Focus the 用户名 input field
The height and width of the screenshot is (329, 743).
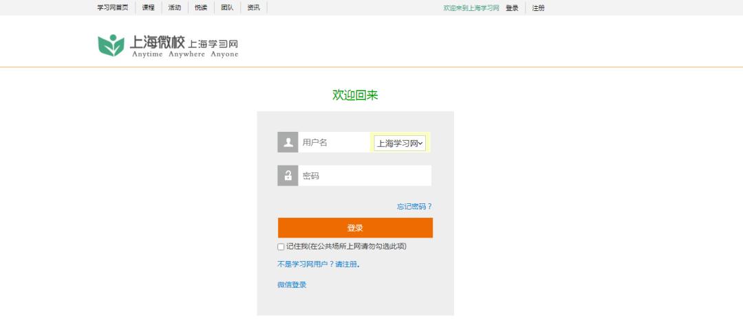click(x=334, y=142)
